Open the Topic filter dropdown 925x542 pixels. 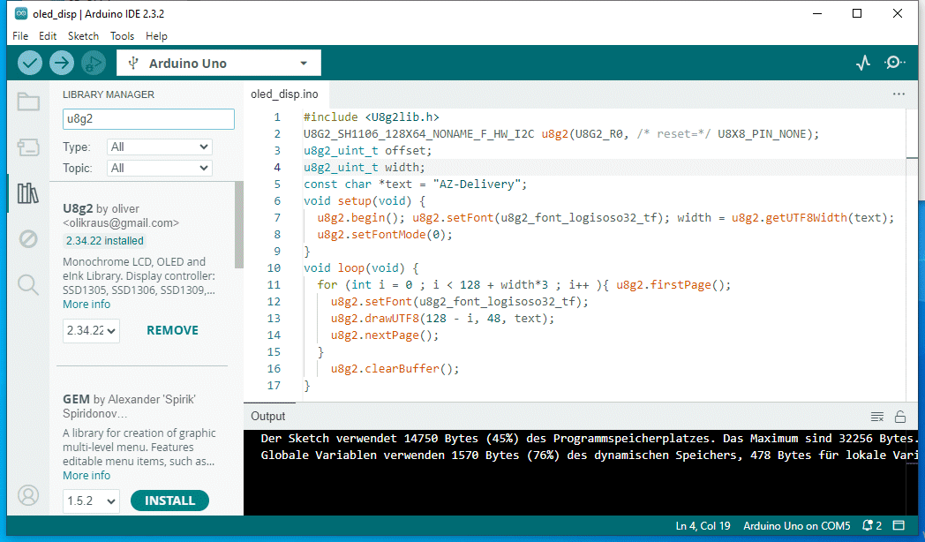pos(159,168)
